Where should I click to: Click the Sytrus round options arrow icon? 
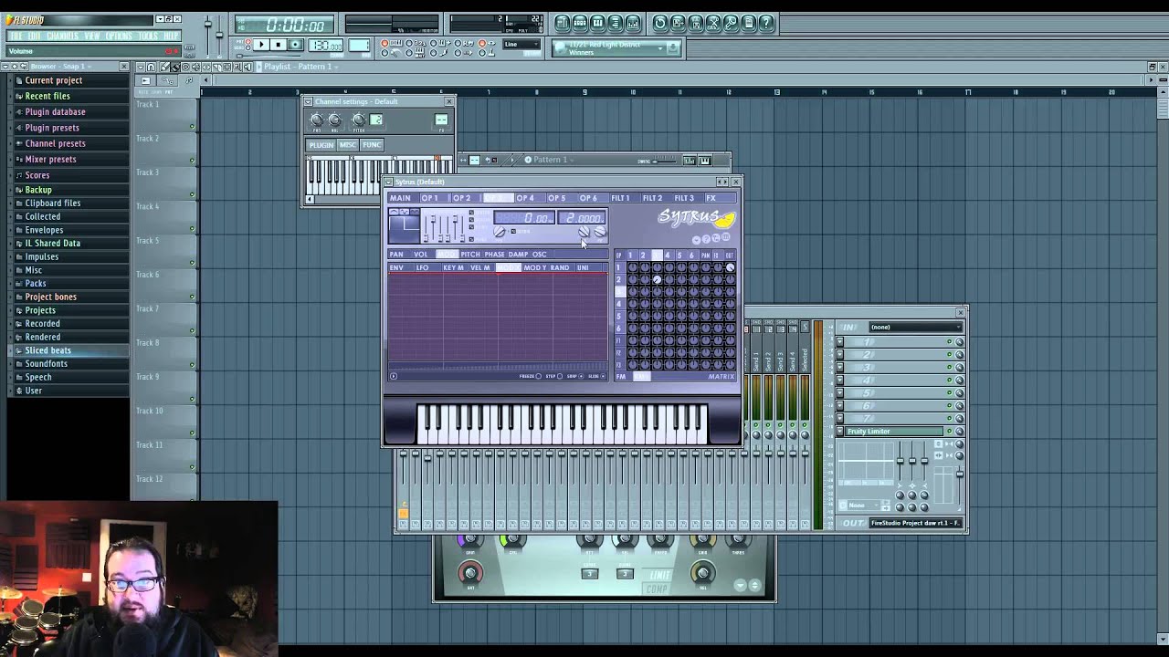[x=696, y=240]
